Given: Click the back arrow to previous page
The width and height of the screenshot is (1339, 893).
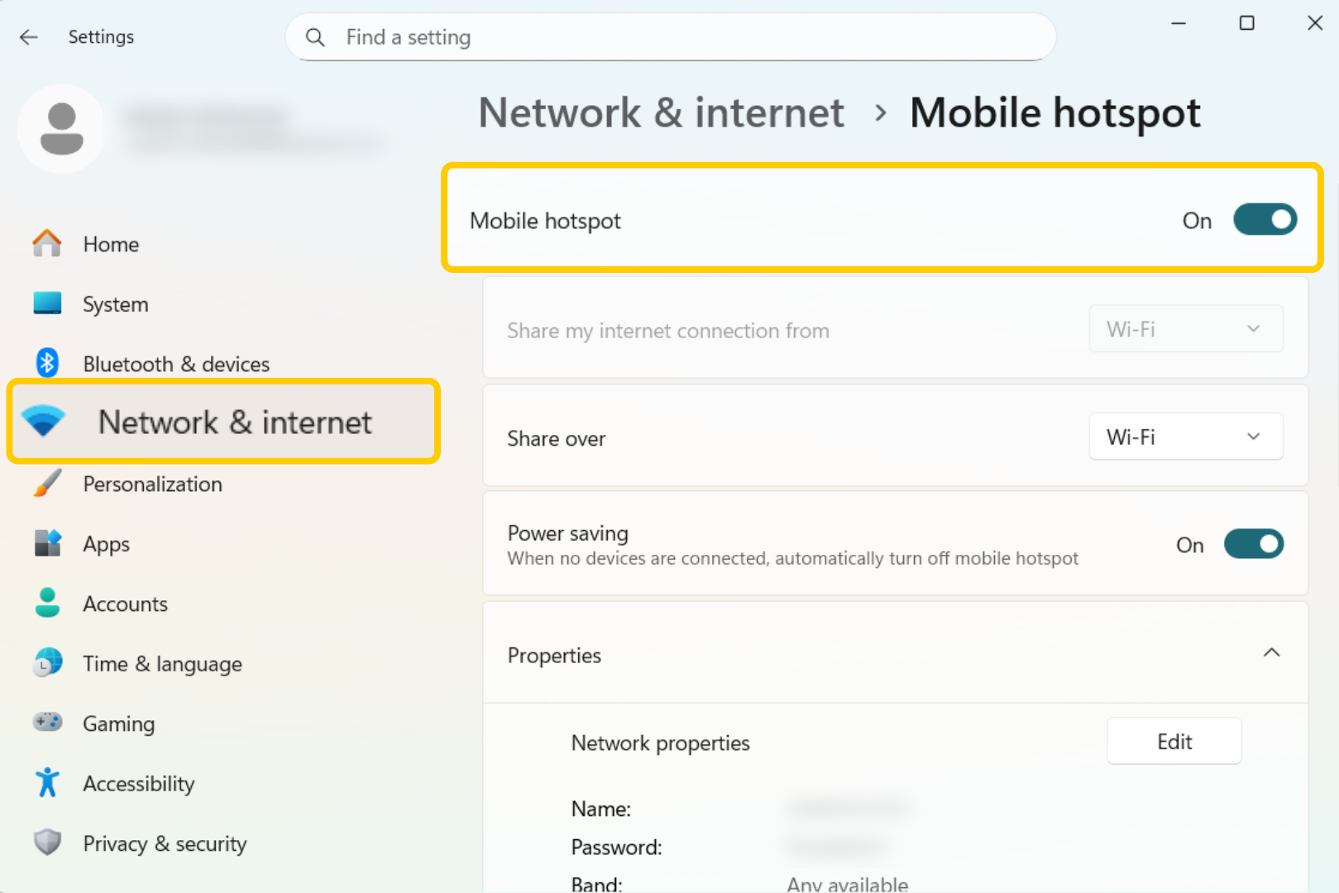Looking at the screenshot, I should click(x=28, y=36).
